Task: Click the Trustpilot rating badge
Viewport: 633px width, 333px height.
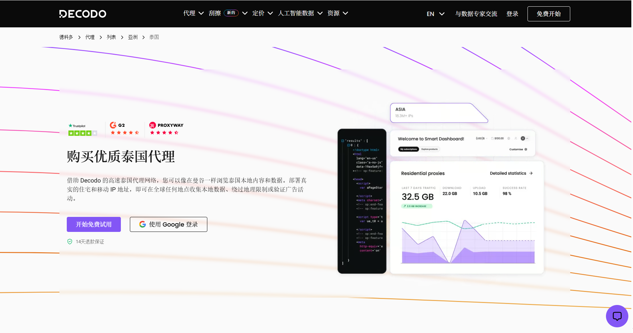Action: pyautogui.click(x=83, y=129)
